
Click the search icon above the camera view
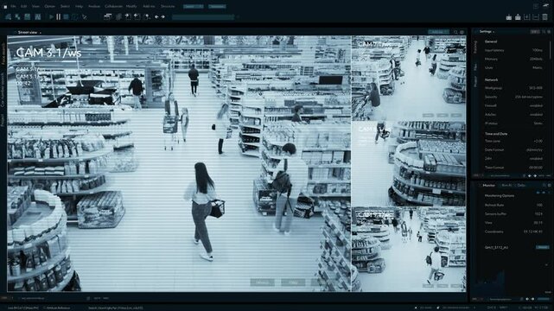[455, 32]
